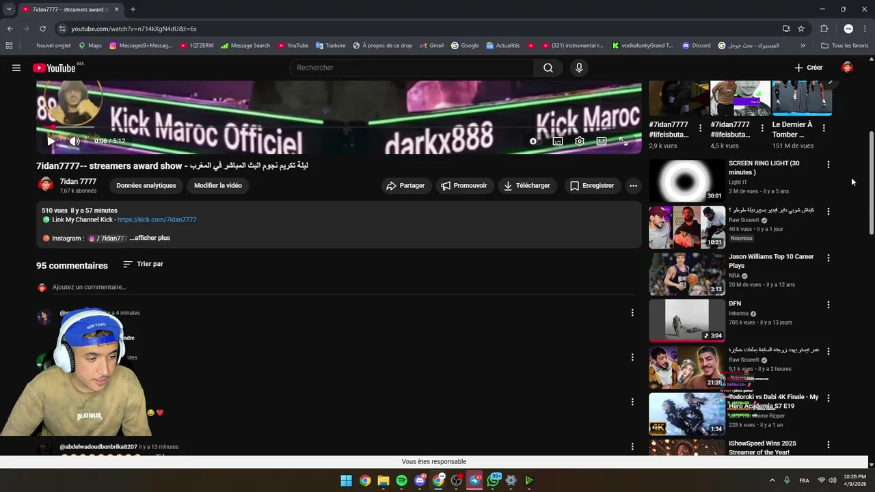Open the 7idan 7777 channel avatar

click(x=45, y=185)
